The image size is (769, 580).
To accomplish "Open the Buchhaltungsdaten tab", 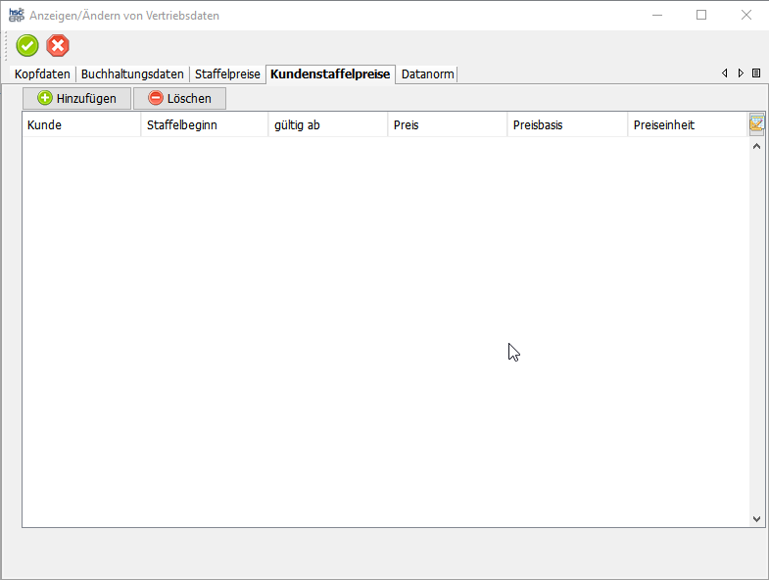I will pos(132,74).
